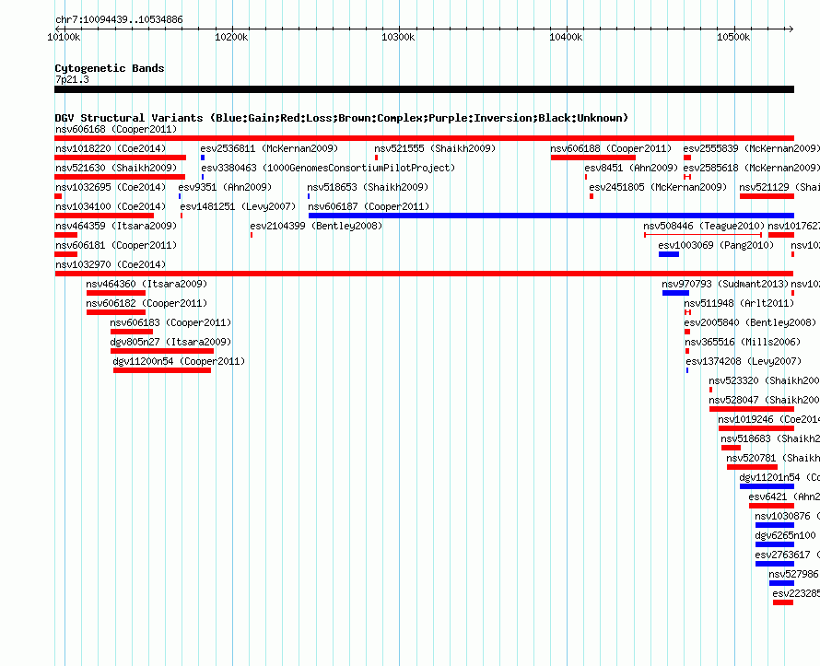Image resolution: width=820 pixels, height=666 pixels.
Task: Click nsv518653 (Shaikh2009) label
Action: (x=368, y=187)
